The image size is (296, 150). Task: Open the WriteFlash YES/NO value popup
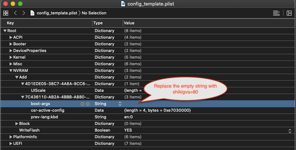(290, 131)
